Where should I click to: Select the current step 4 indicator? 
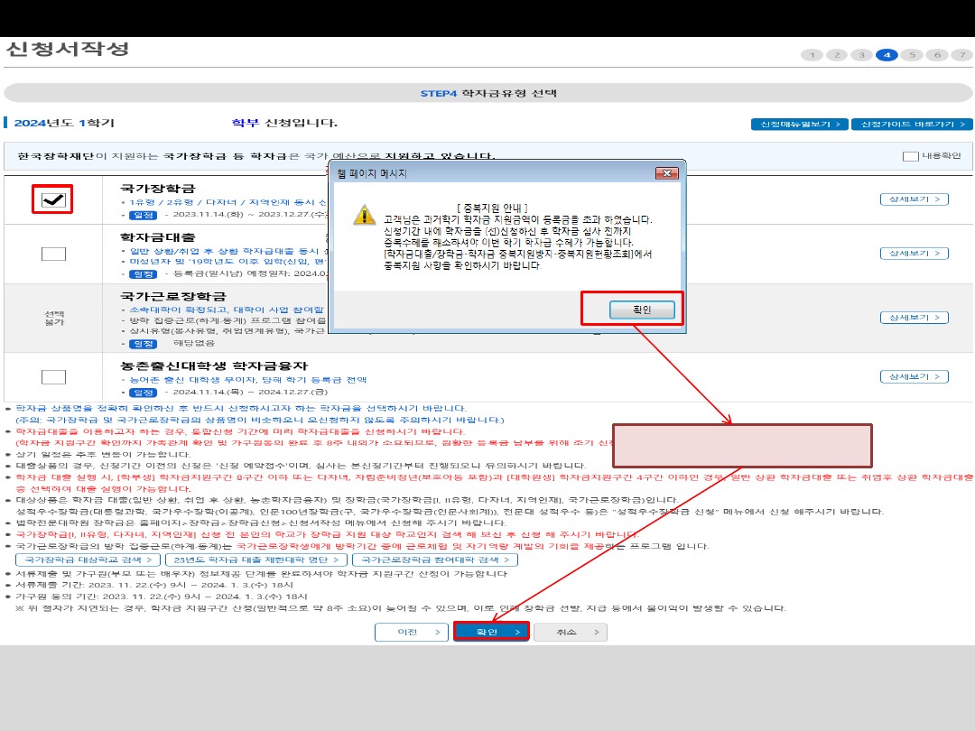coord(887,55)
